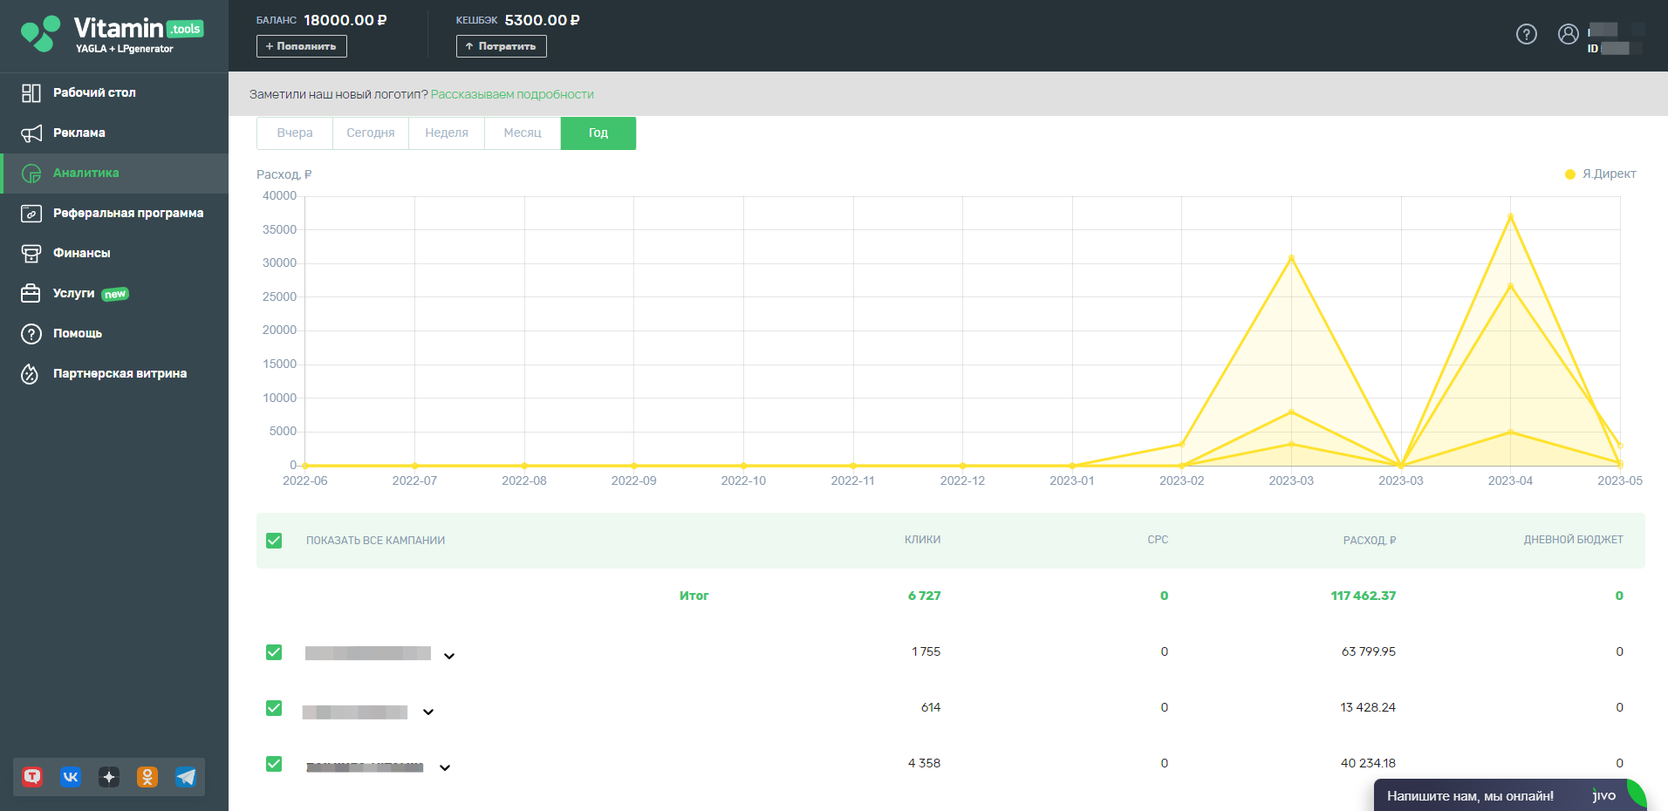Click total clicks value 6 727
1668x811 pixels.
pyautogui.click(x=925, y=596)
